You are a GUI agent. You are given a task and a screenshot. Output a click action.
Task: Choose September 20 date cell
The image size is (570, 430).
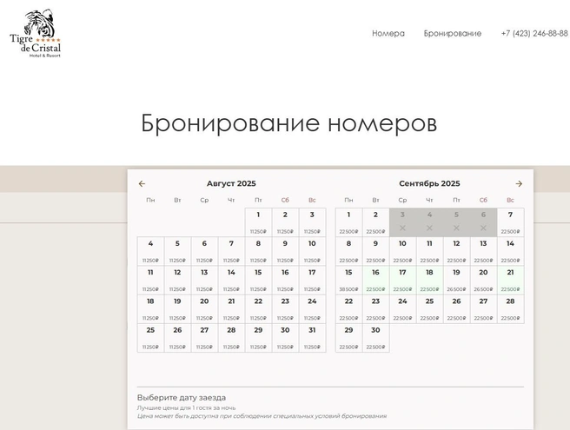[x=483, y=281]
